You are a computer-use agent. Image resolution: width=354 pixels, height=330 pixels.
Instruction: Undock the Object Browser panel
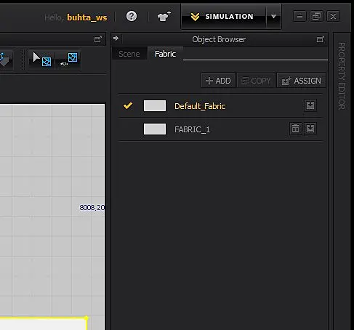(321, 39)
